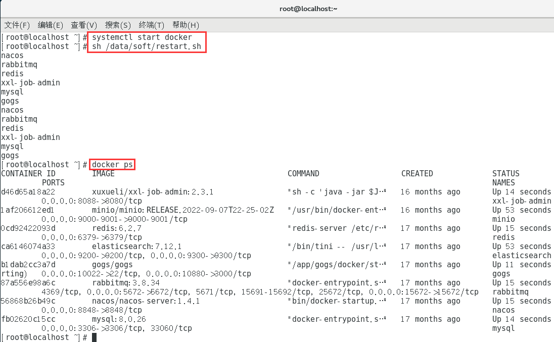Click the 'sh /data/soft/restart.sh' command text

point(147,46)
